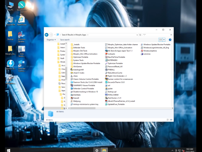Select the cheat O matic file
The image size is (202, 152).
tap(77, 73)
